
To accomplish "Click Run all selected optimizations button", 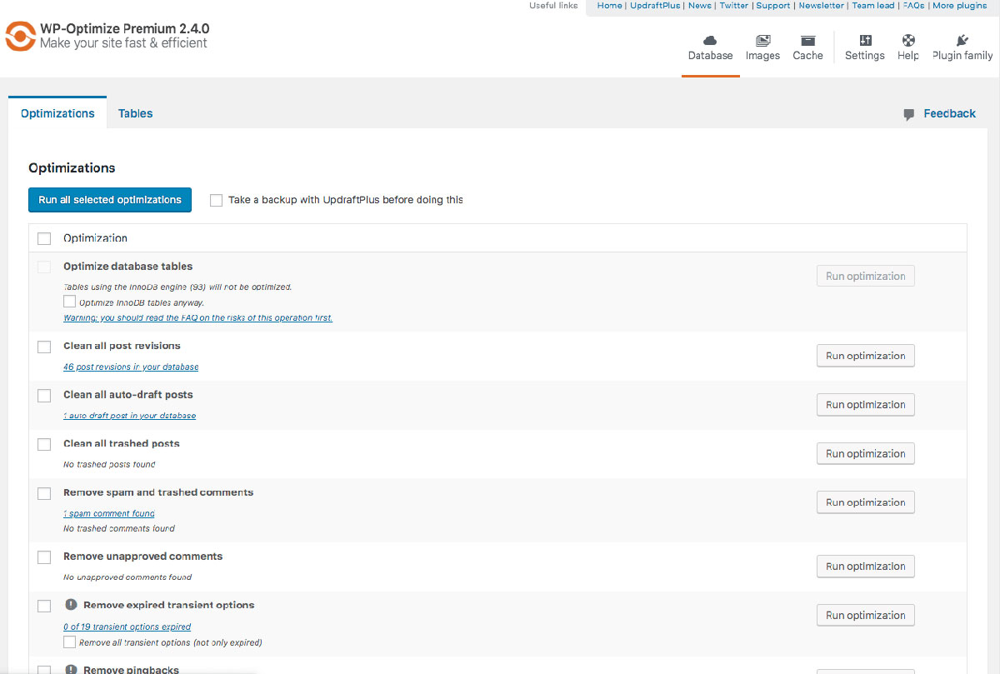I will (110, 200).
